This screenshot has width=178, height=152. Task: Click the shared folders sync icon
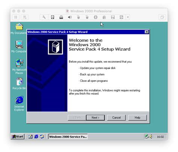pos(121,17)
